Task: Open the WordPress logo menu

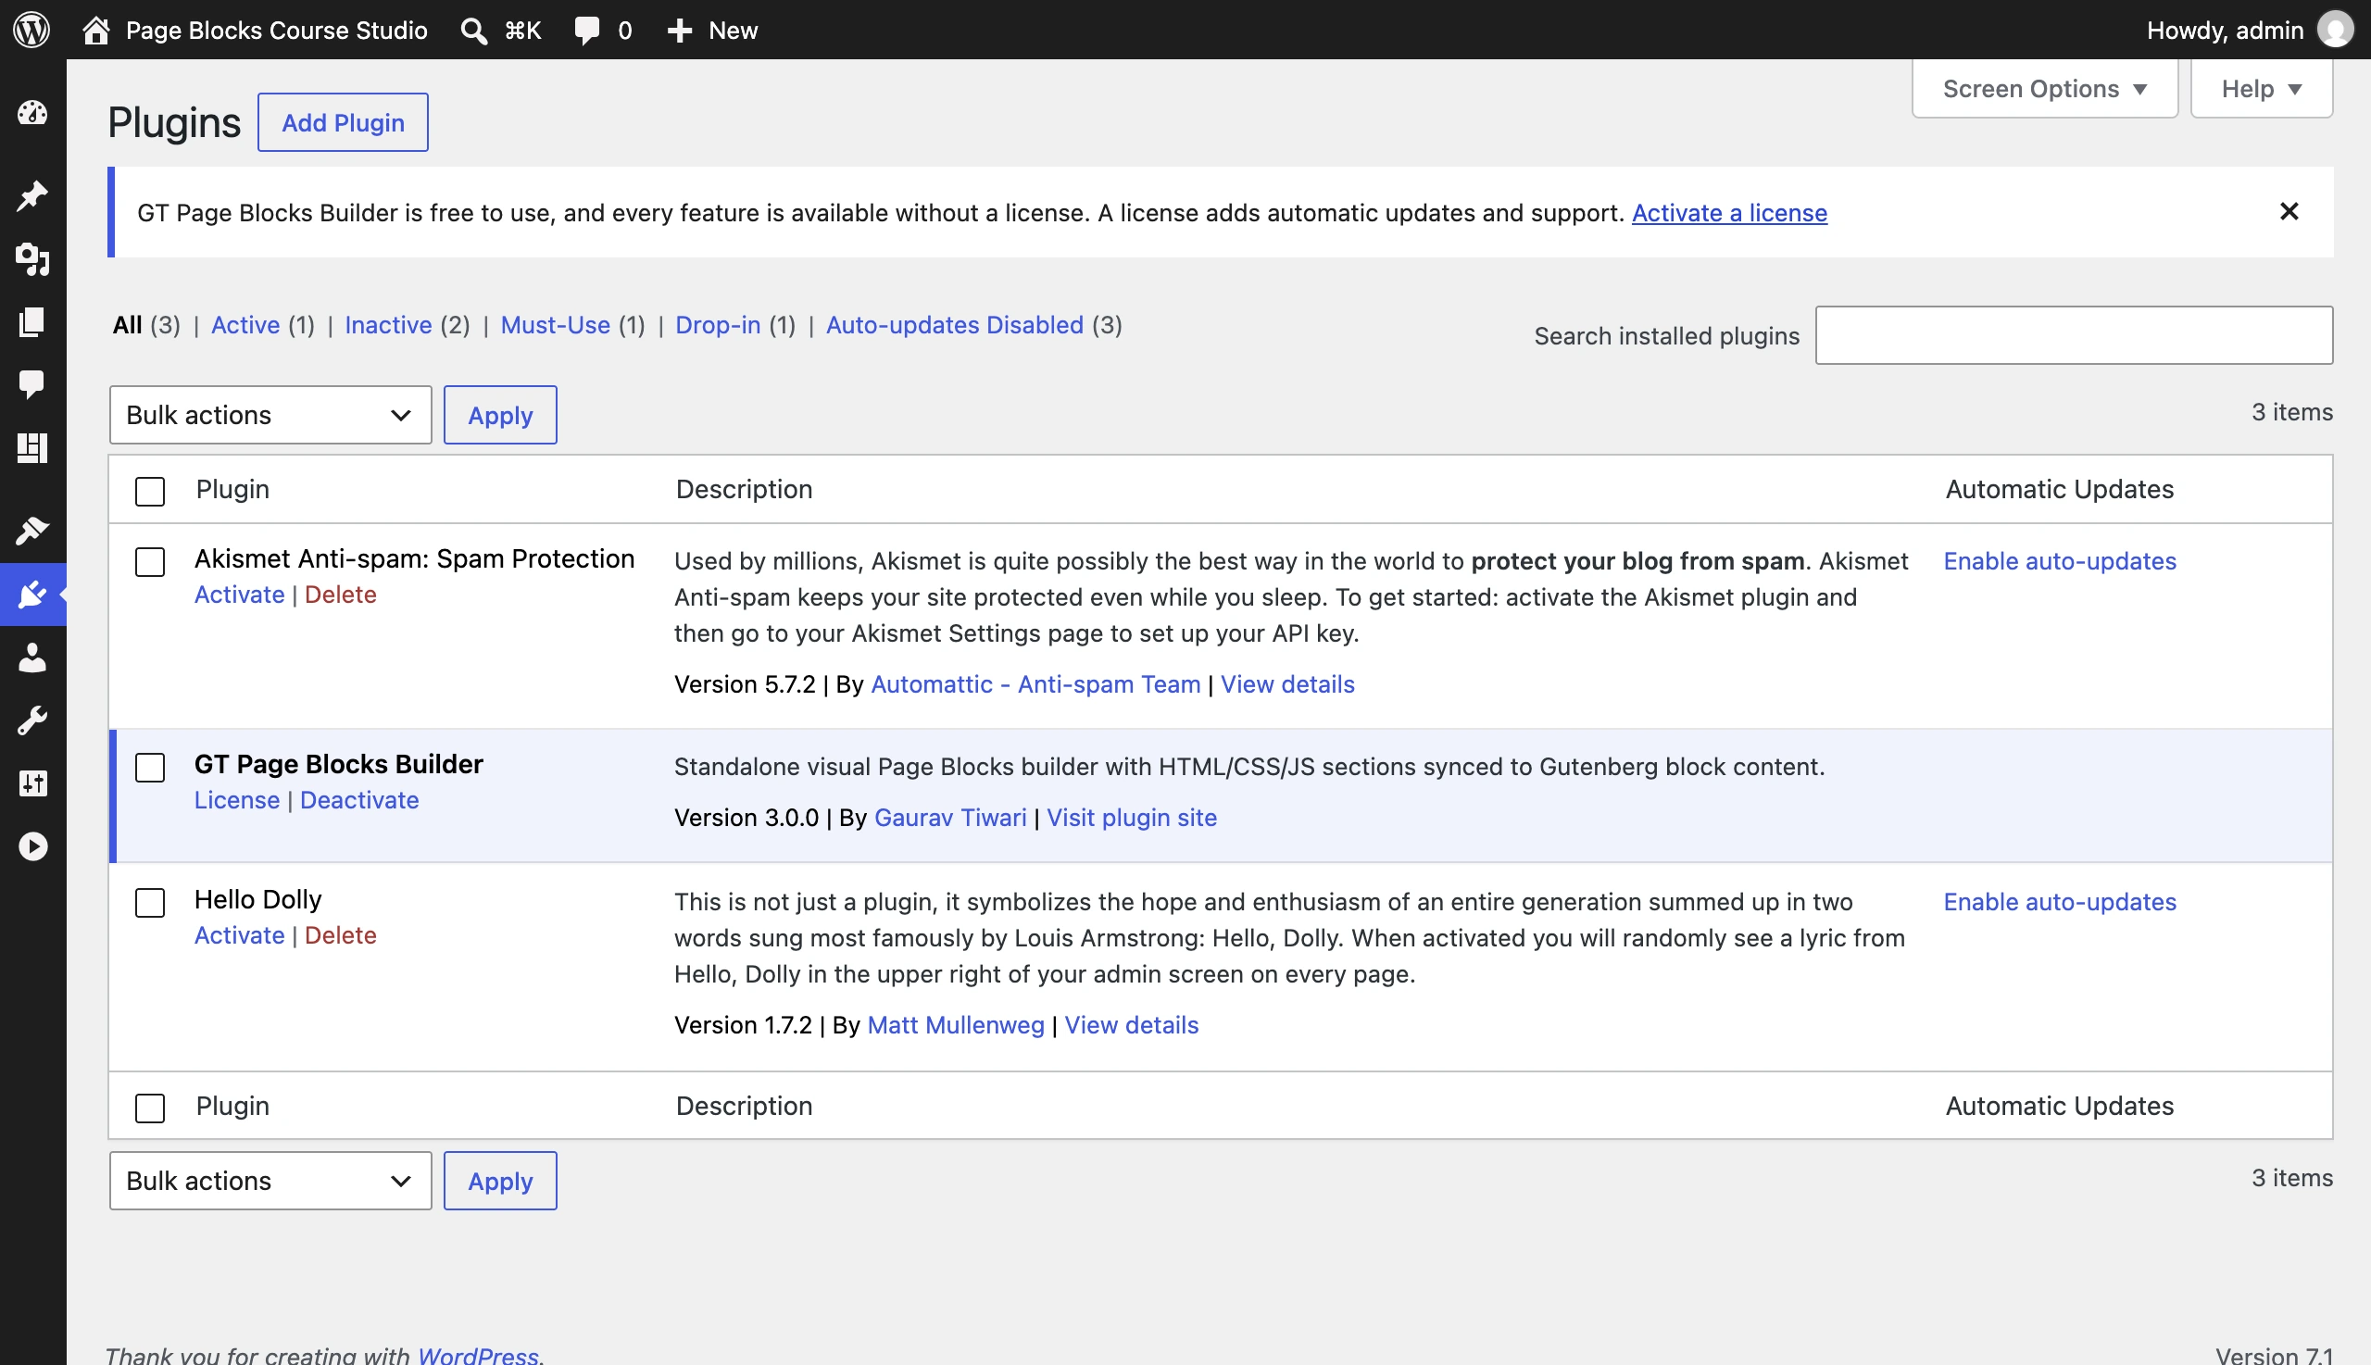Action: 31,30
